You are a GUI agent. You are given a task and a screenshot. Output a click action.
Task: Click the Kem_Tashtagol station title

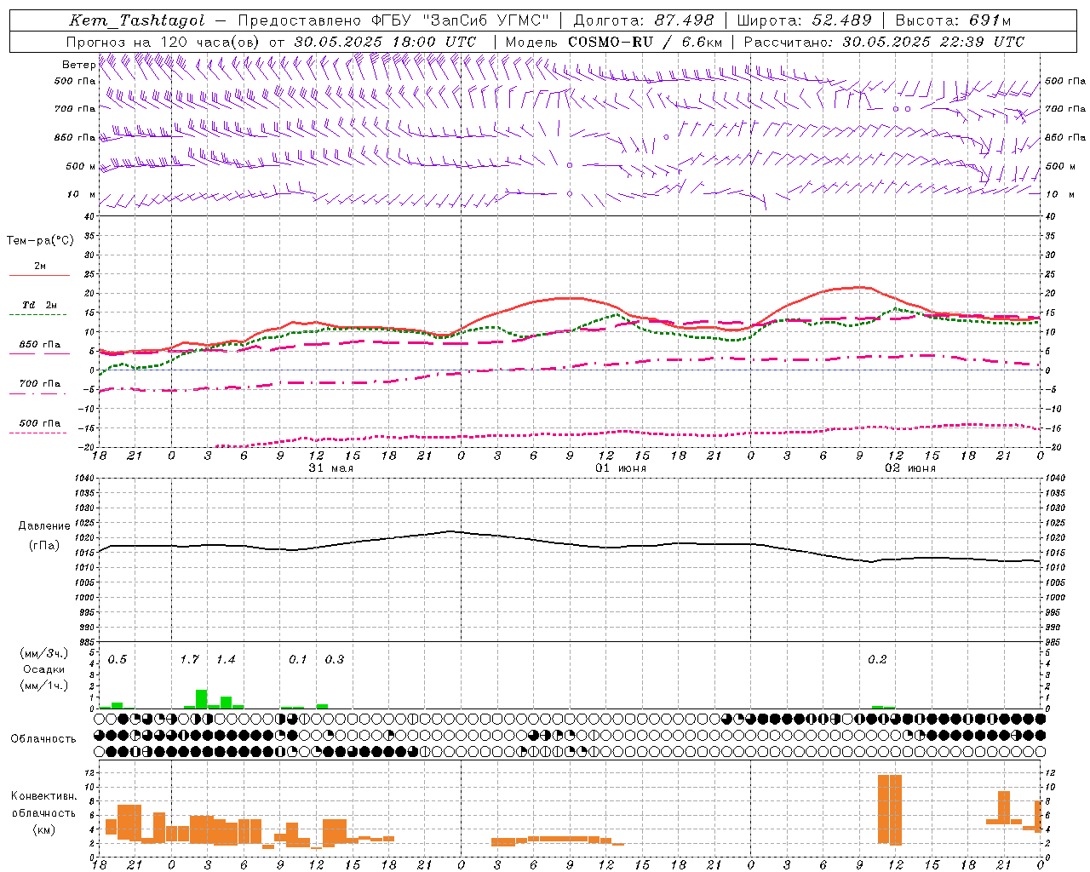137,20
